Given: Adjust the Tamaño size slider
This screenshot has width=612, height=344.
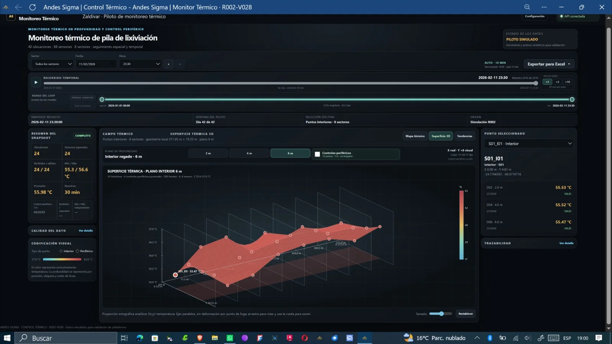Looking at the screenshot, I should click(441, 314).
